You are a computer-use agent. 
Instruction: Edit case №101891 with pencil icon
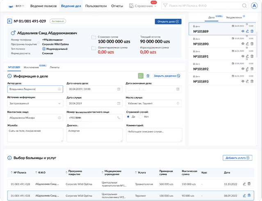(247, 56)
